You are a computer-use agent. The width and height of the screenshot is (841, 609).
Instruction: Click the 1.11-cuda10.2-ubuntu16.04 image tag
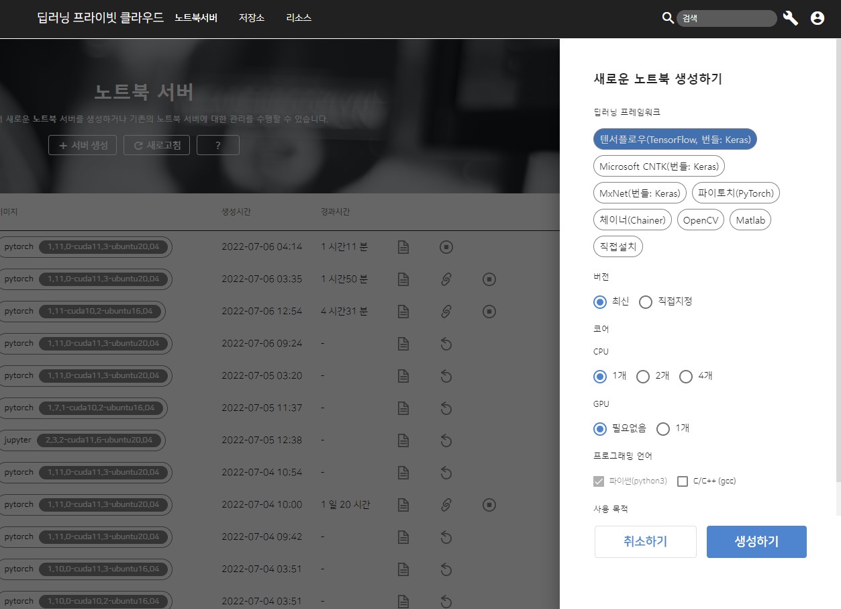coord(99,312)
